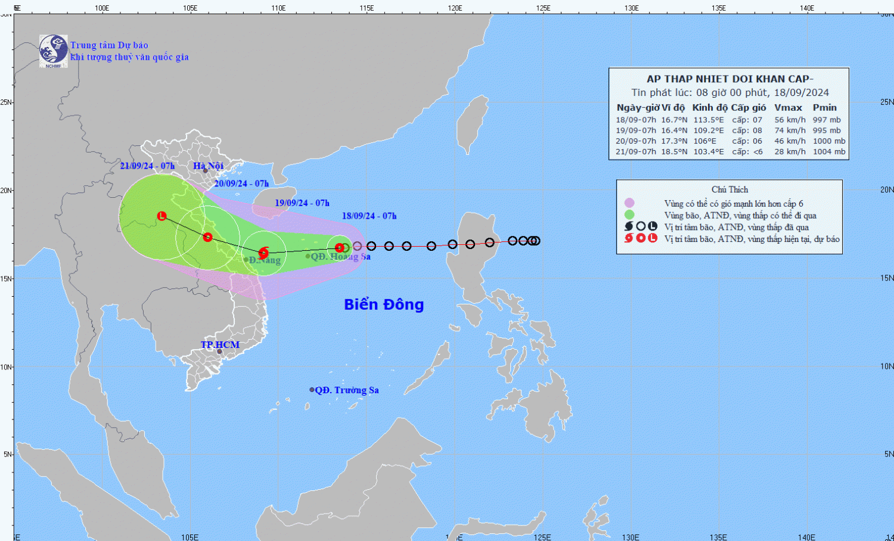Click the Biển Đông sea label

[x=384, y=304]
